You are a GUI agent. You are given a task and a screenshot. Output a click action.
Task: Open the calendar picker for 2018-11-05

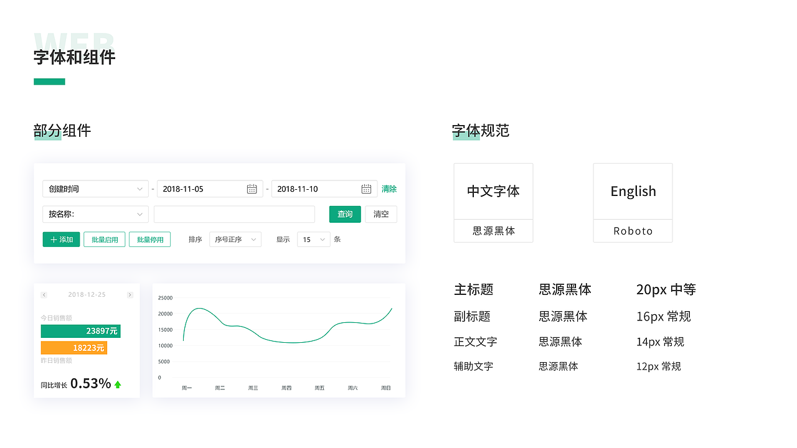252,189
